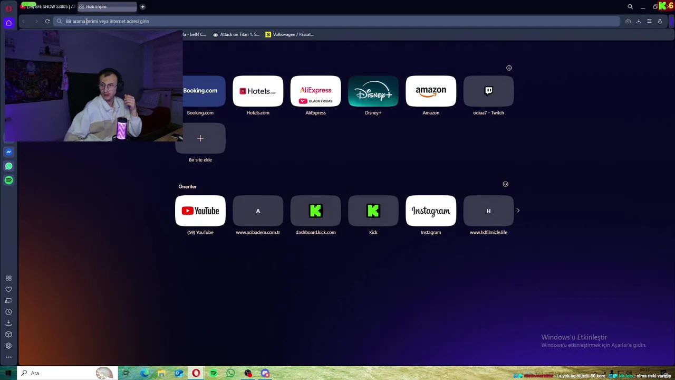Screen dimensions: 675x380
Task: Open settings gear in sidebar
Action: tap(8, 346)
